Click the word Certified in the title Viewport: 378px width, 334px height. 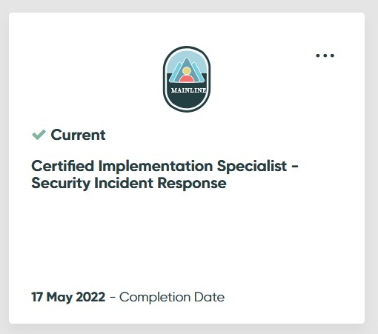[x=63, y=166]
